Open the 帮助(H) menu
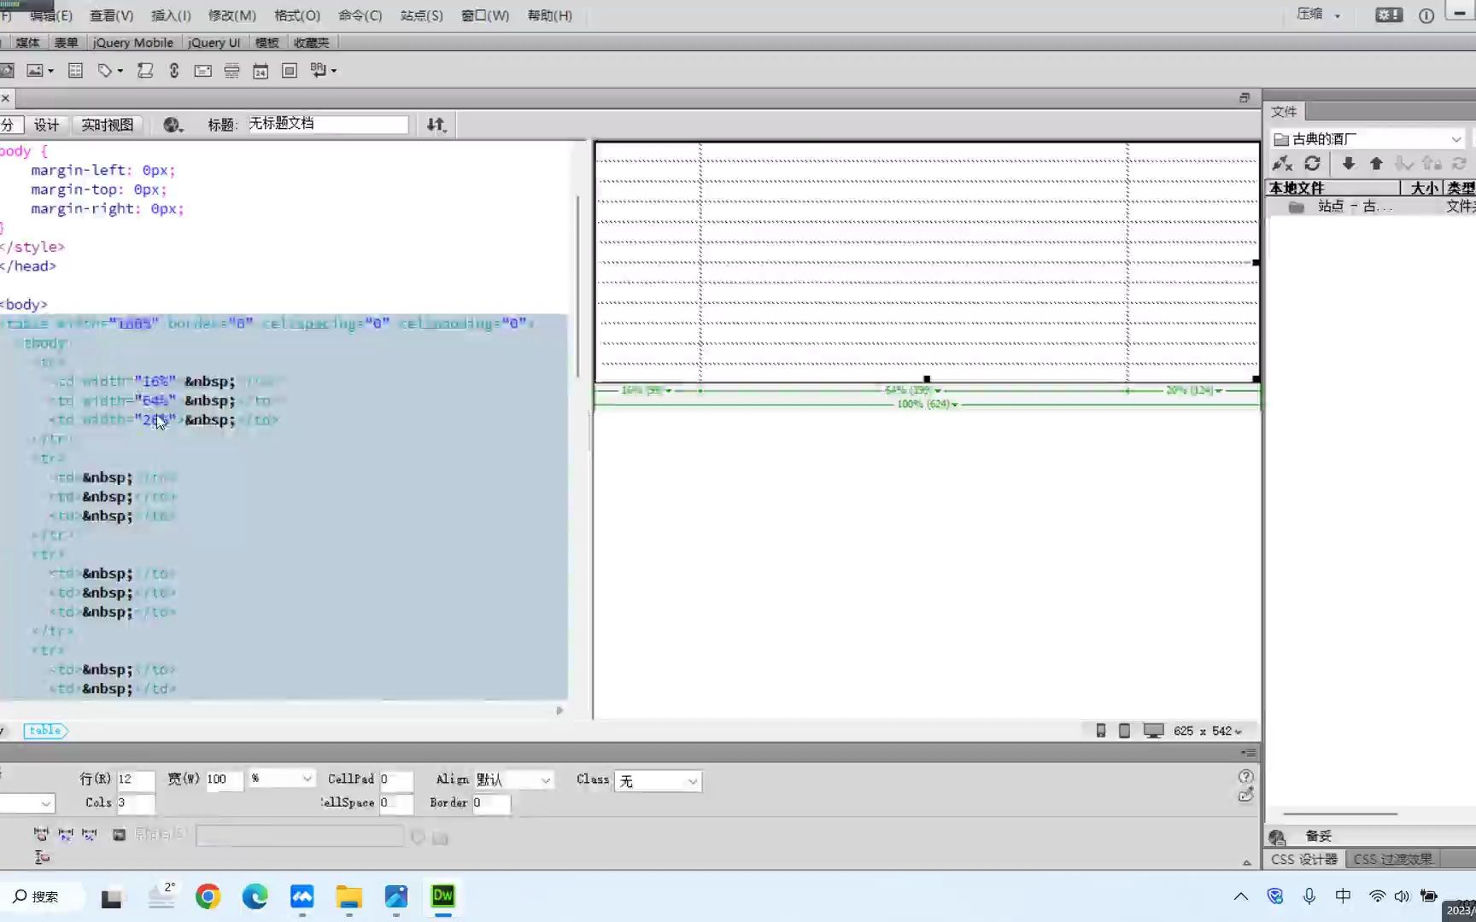The width and height of the screenshot is (1476, 922). (x=550, y=15)
